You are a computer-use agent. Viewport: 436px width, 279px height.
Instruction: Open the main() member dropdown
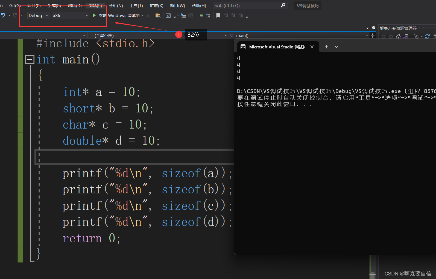click(299, 35)
